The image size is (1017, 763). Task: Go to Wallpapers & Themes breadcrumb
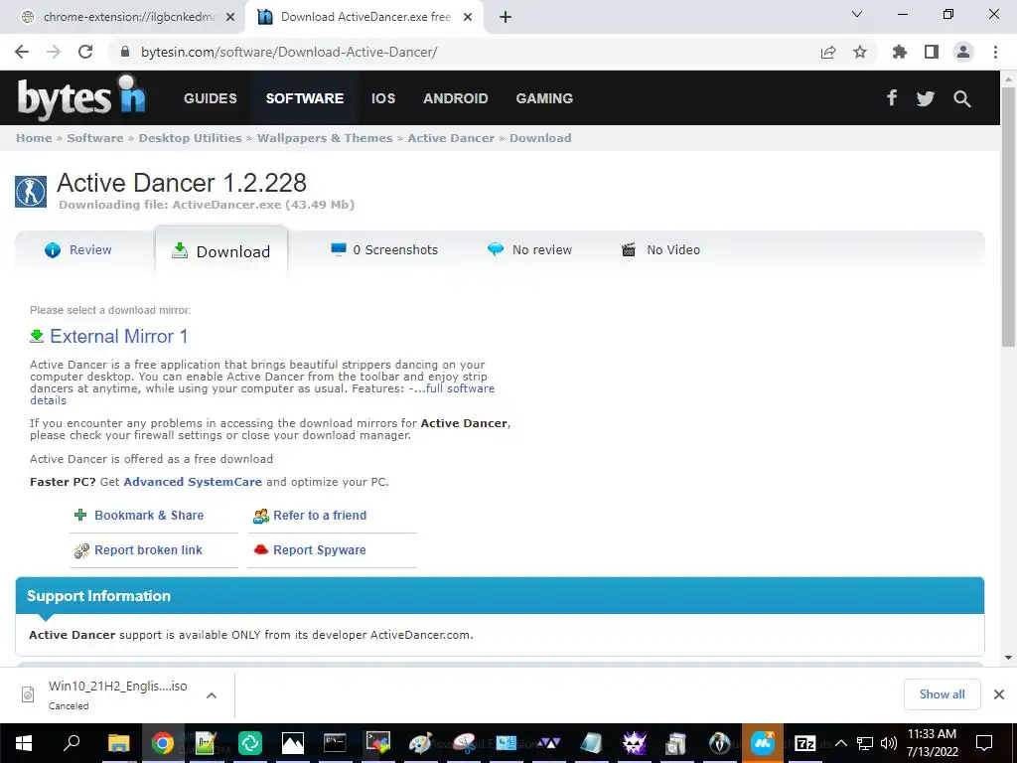coord(325,138)
